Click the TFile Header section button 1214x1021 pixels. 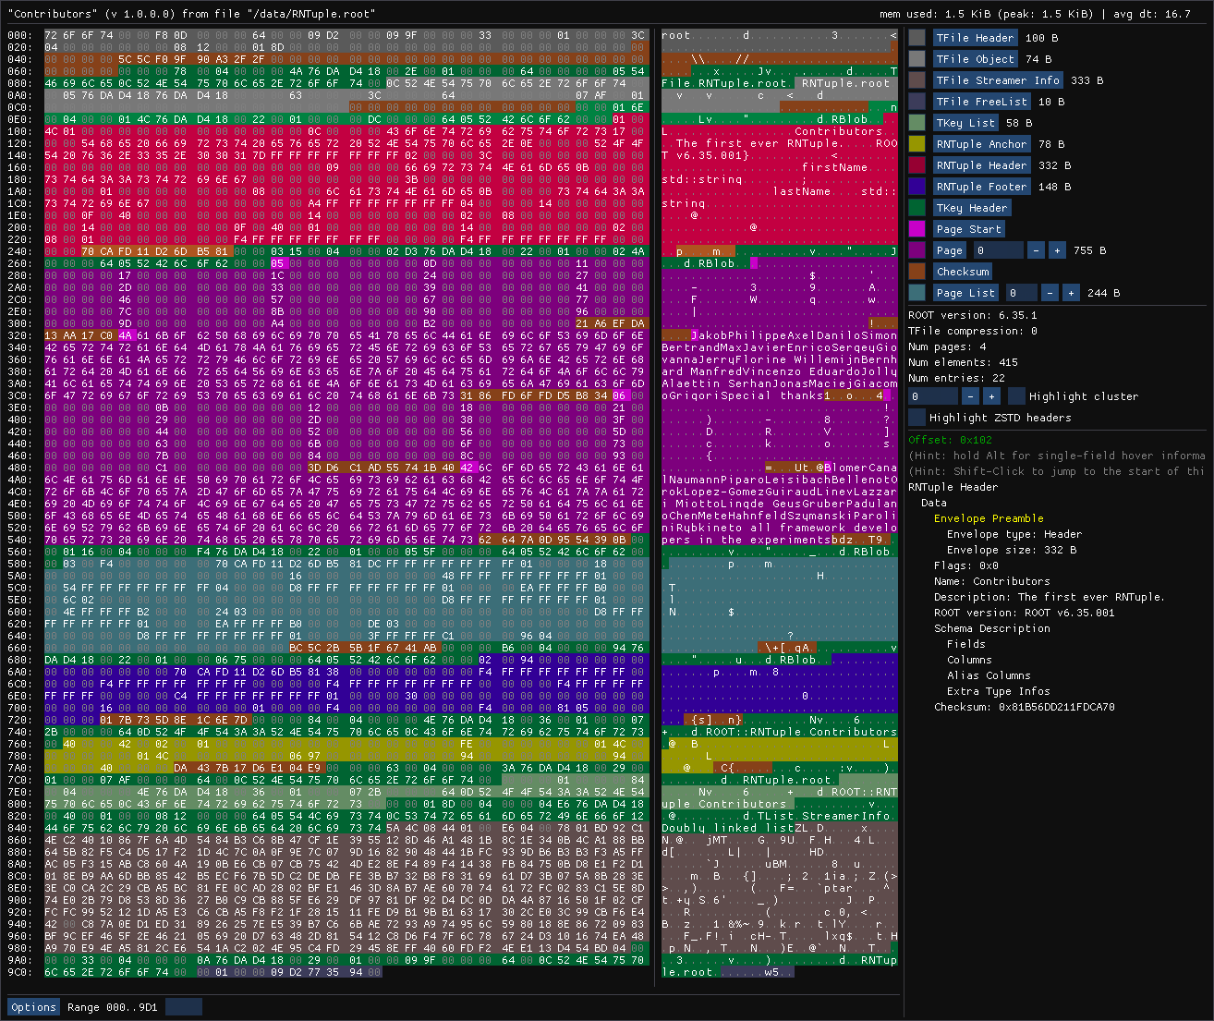click(975, 38)
